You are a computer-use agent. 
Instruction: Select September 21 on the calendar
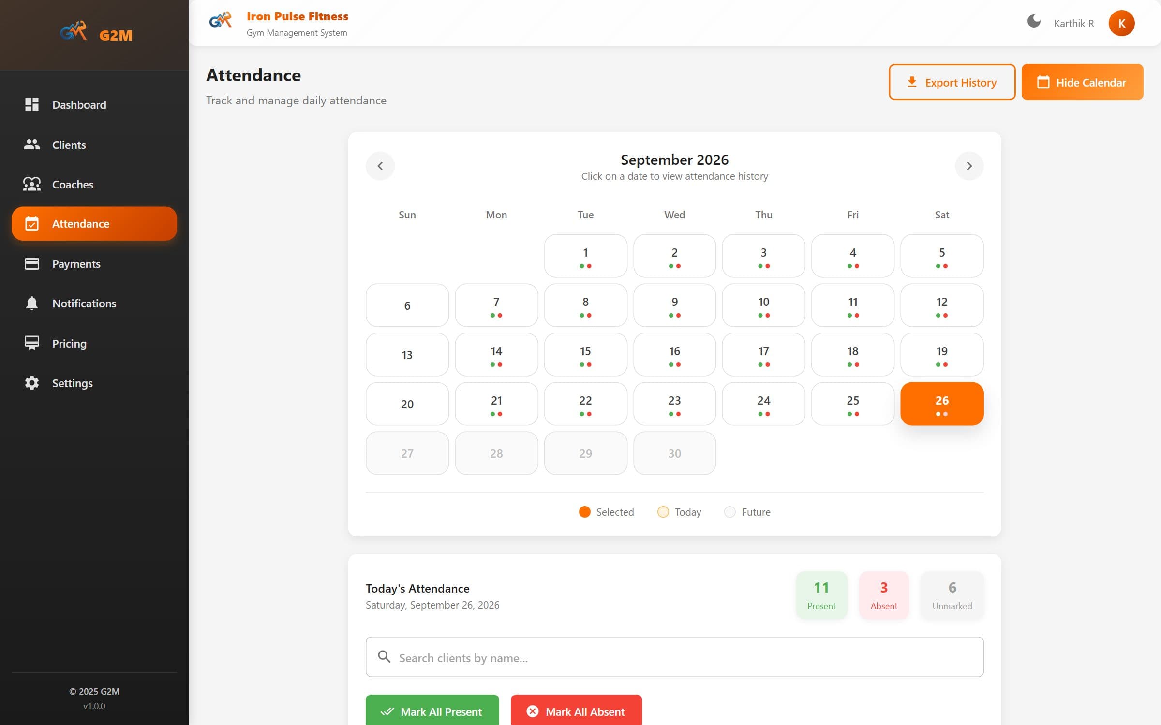(496, 404)
